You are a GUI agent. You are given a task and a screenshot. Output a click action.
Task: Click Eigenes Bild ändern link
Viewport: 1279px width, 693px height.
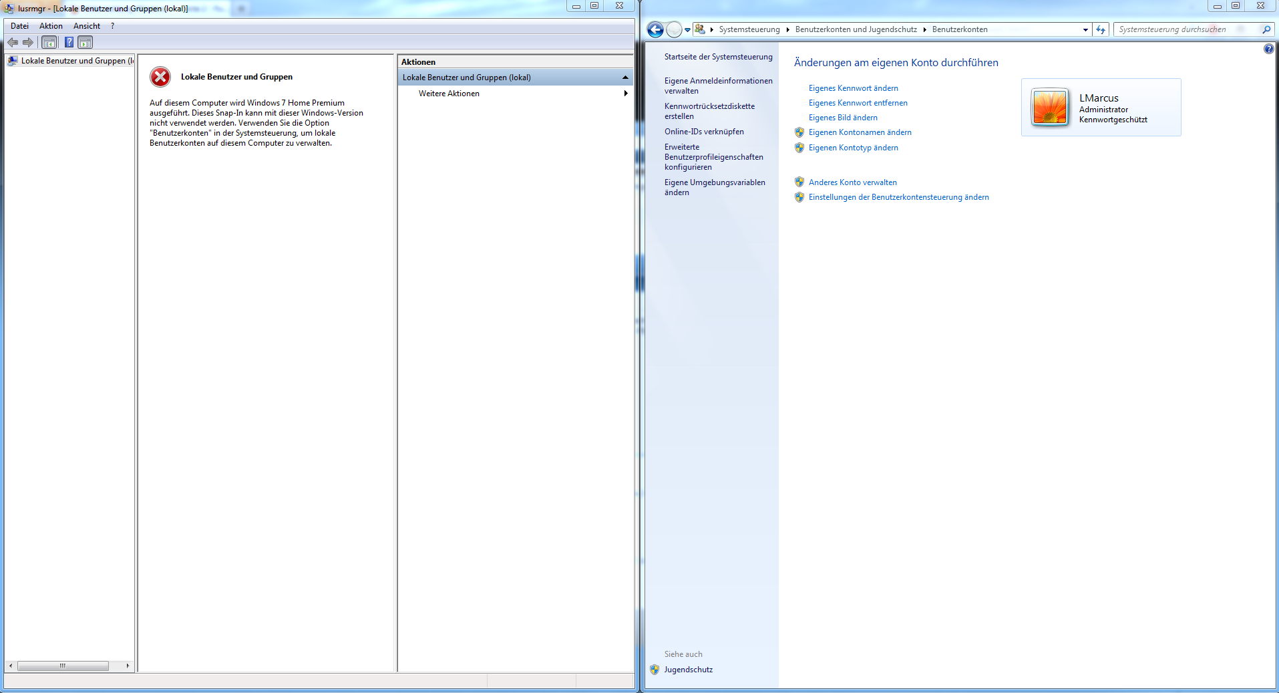click(x=843, y=118)
